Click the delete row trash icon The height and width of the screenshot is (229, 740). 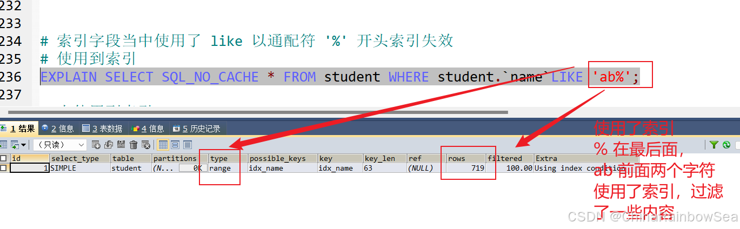(134, 145)
